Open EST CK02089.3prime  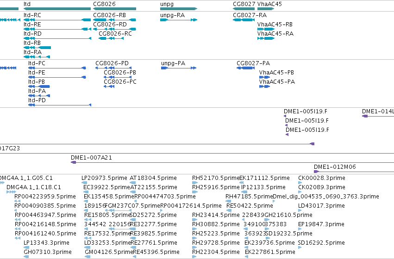click(x=322, y=187)
